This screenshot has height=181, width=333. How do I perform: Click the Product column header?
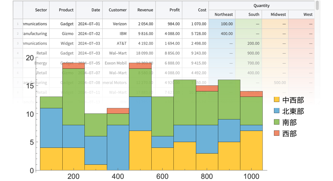63,10
